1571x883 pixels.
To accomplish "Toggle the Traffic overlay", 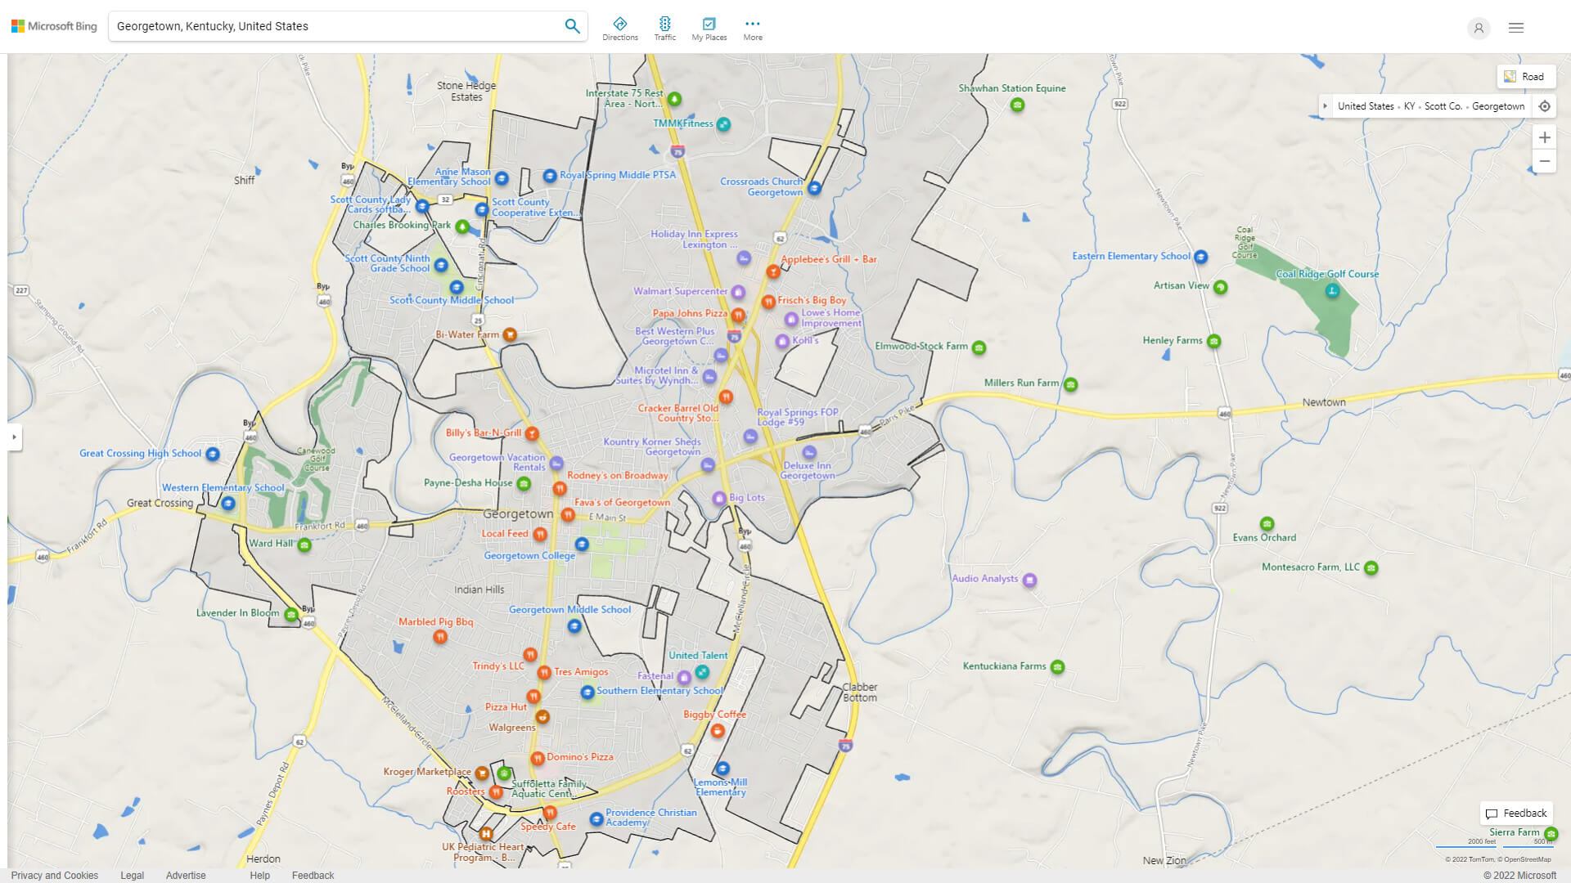I will pyautogui.click(x=665, y=27).
